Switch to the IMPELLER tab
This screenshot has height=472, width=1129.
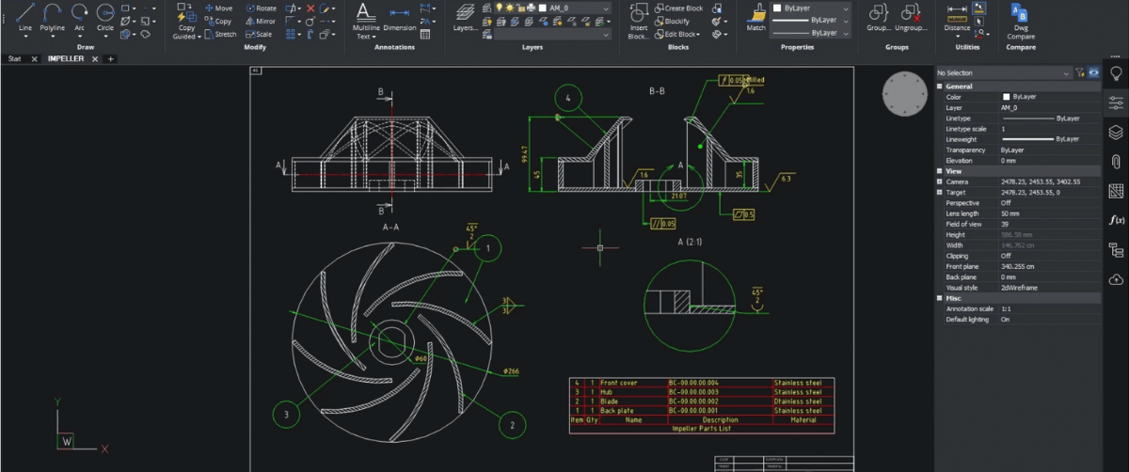click(x=66, y=58)
